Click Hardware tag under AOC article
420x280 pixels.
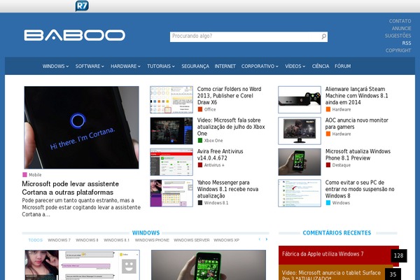(x=338, y=134)
